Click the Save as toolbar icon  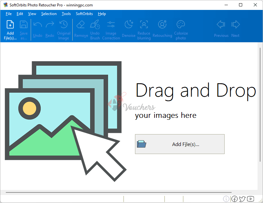[x=24, y=25]
